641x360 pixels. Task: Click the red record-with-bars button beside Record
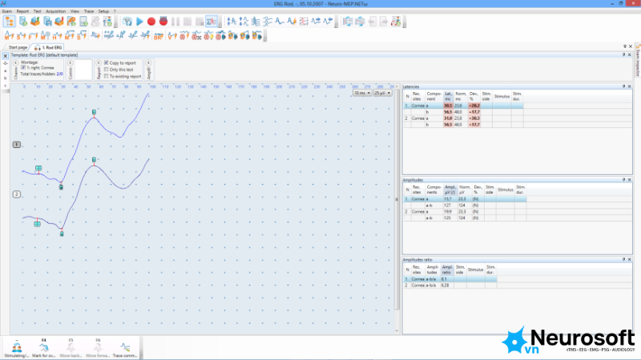coord(163,22)
